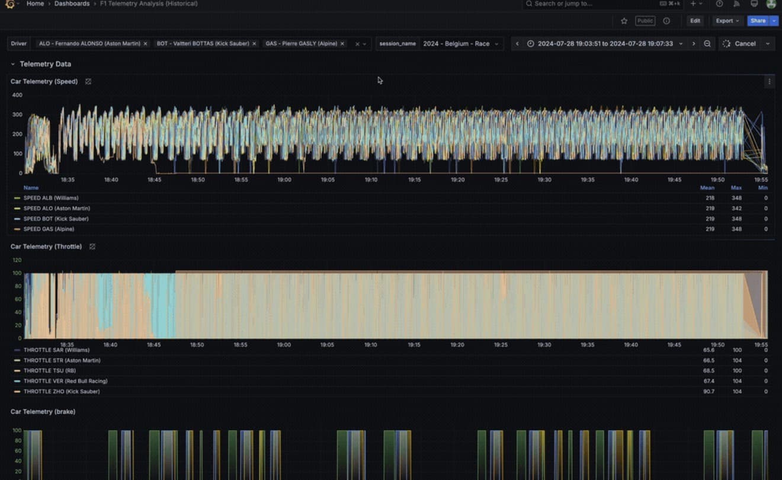Click the zoom-out time range magnifier icon
The width and height of the screenshot is (782, 480).
(x=707, y=43)
